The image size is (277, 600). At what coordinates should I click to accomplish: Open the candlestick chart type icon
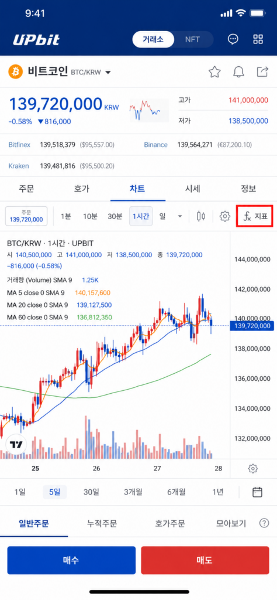[x=200, y=216]
